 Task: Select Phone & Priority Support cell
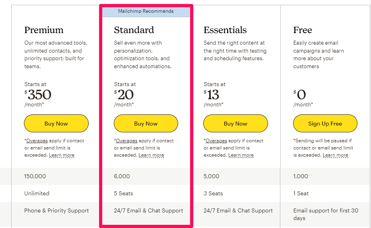click(x=56, y=211)
